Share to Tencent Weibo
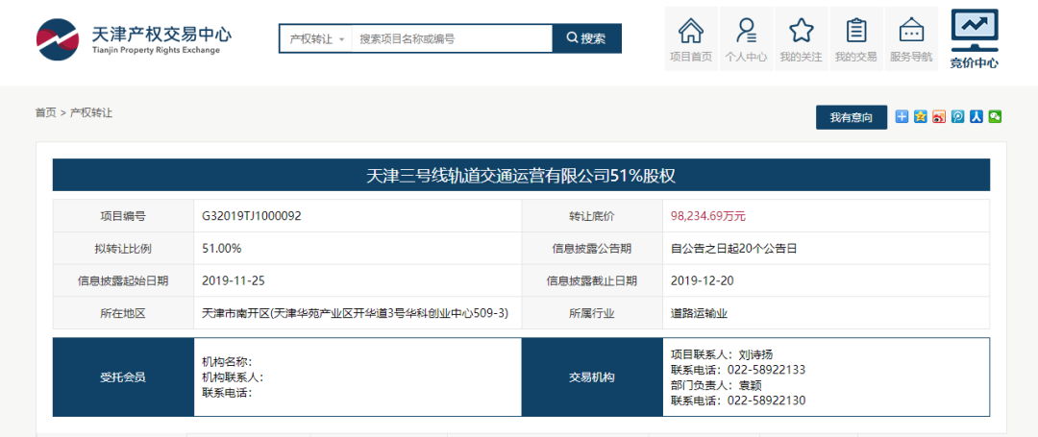This screenshot has height=437, width=1038. coord(957,116)
